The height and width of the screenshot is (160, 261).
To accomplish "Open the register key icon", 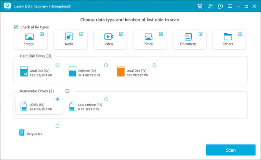I will tap(210, 6).
